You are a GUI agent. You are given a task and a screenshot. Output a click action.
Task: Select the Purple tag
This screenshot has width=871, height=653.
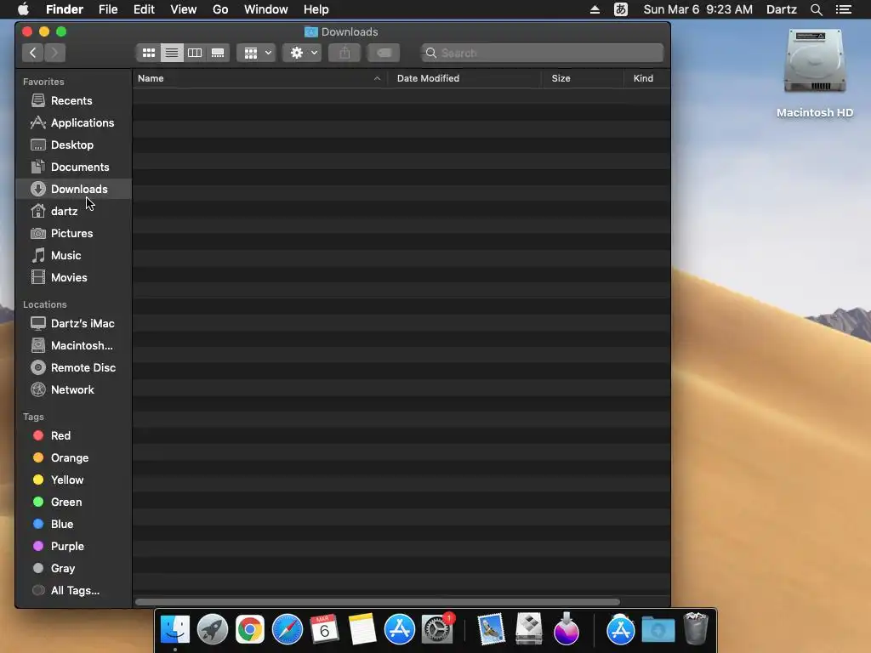pos(73,547)
